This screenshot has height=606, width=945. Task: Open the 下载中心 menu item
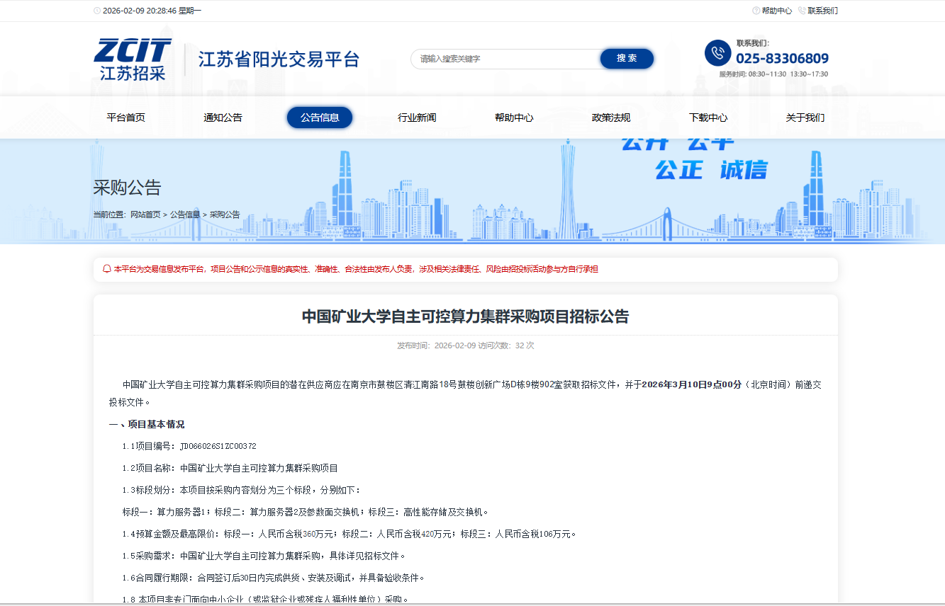coord(708,118)
